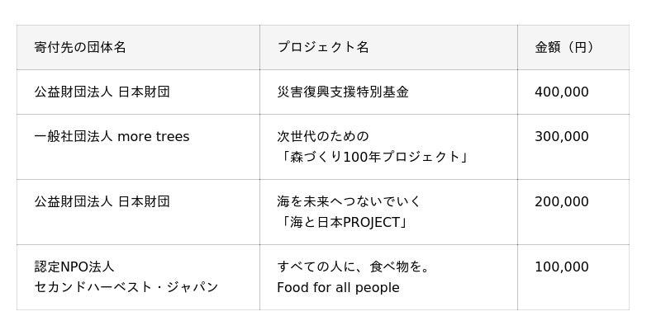Click the 災害復興支援特別基金 project cell
This screenshot has width=661, height=335.
click(343, 92)
